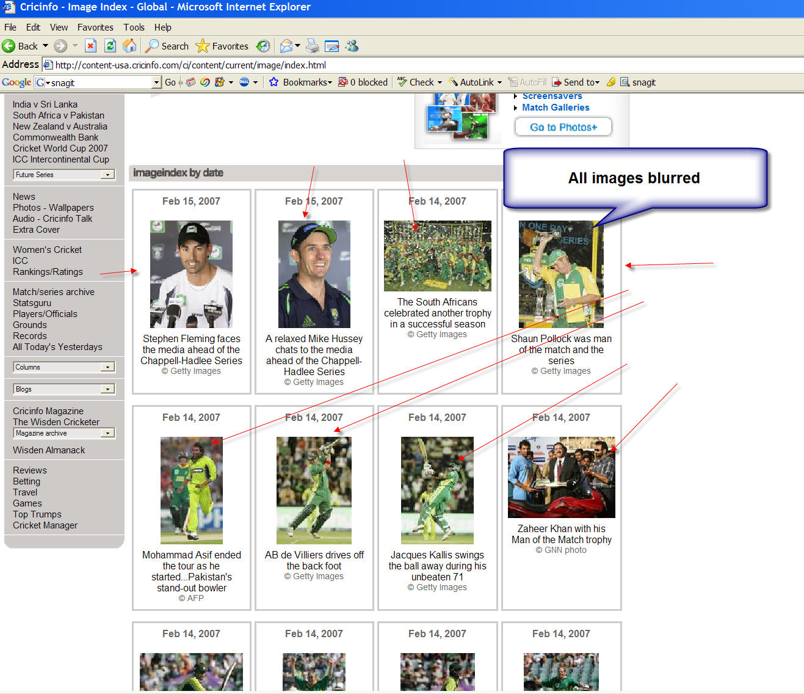Viewport: 804px width, 694px height.
Task: Click the Edit page toolbar icon
Action: click(332, 46)
